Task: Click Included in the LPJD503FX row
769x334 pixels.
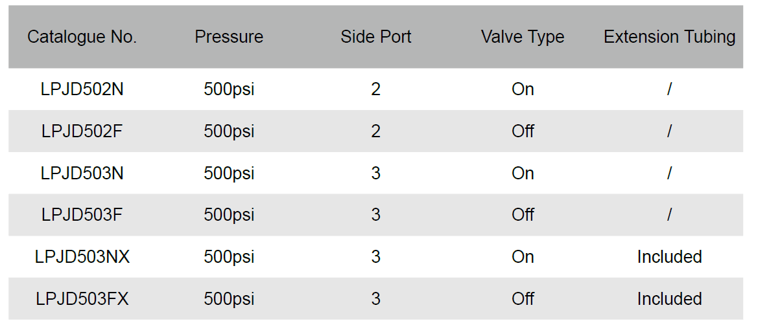Action: tap(669, 299)
